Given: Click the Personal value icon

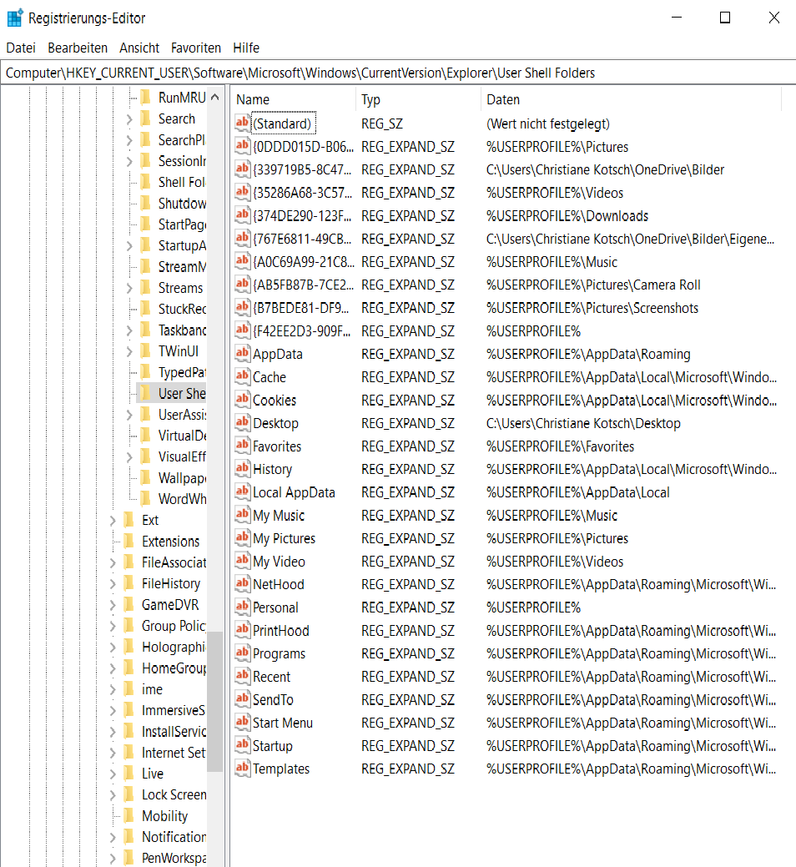Looking at the screenshot, I should [242, 607].
